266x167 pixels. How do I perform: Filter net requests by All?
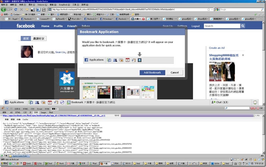[11, 112]
